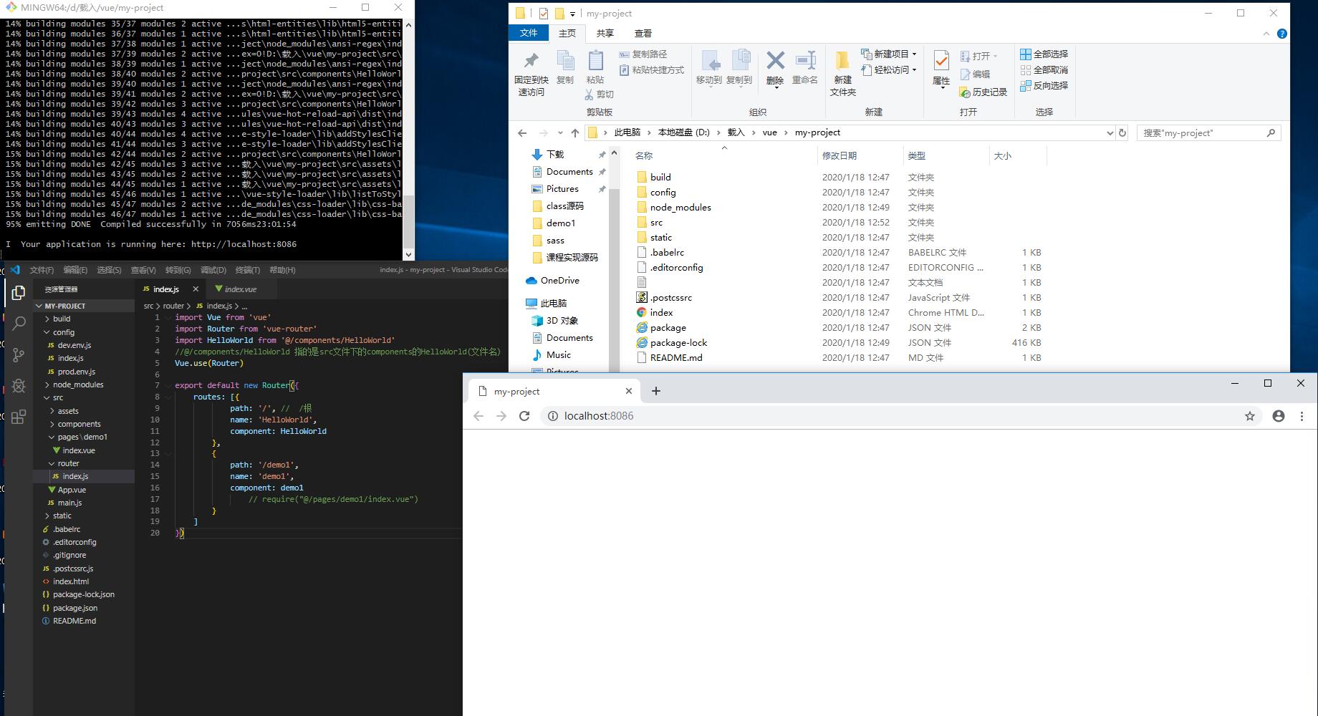Click the terminal window's vertical scrollbar thumb
1318x716 pixels.
pos(409,223)
